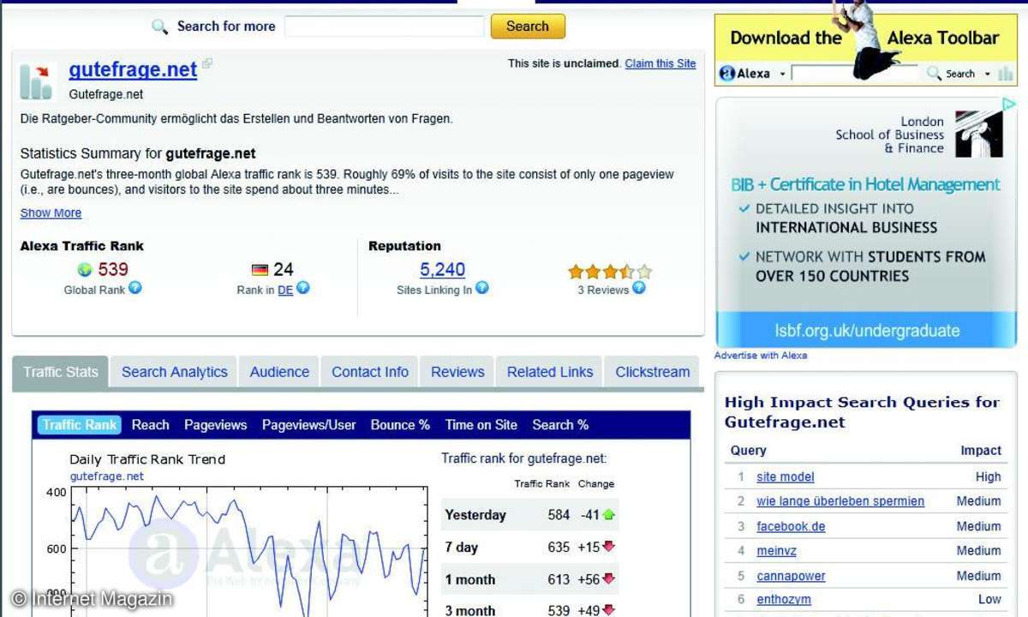Click the toolbar banner Search magnifier button
The image size is (1028, 617).
(951, 74)
